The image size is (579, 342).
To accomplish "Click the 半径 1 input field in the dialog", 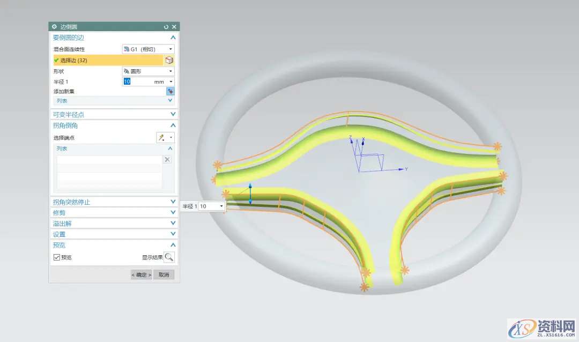I will coord(137,81).
